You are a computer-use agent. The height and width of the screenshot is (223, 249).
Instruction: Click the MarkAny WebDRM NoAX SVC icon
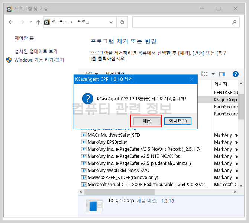click(84, 171)
